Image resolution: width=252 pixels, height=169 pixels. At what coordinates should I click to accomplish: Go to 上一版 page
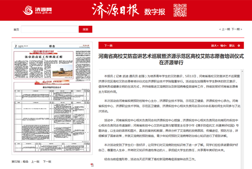coord(35,161)
